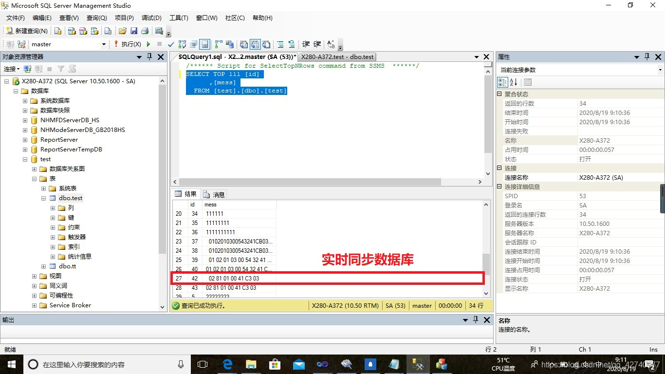Open the Connect dropdown in Object Explorer
This screenshot has height=374, width=665.
click(11, 69)
